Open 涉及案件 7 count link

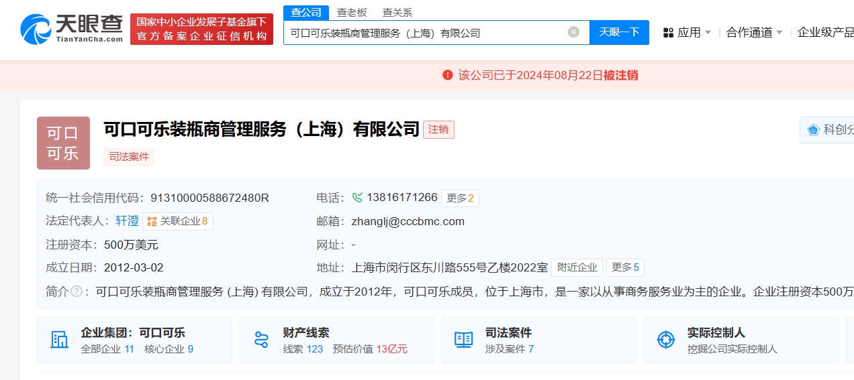click(510, 349)
